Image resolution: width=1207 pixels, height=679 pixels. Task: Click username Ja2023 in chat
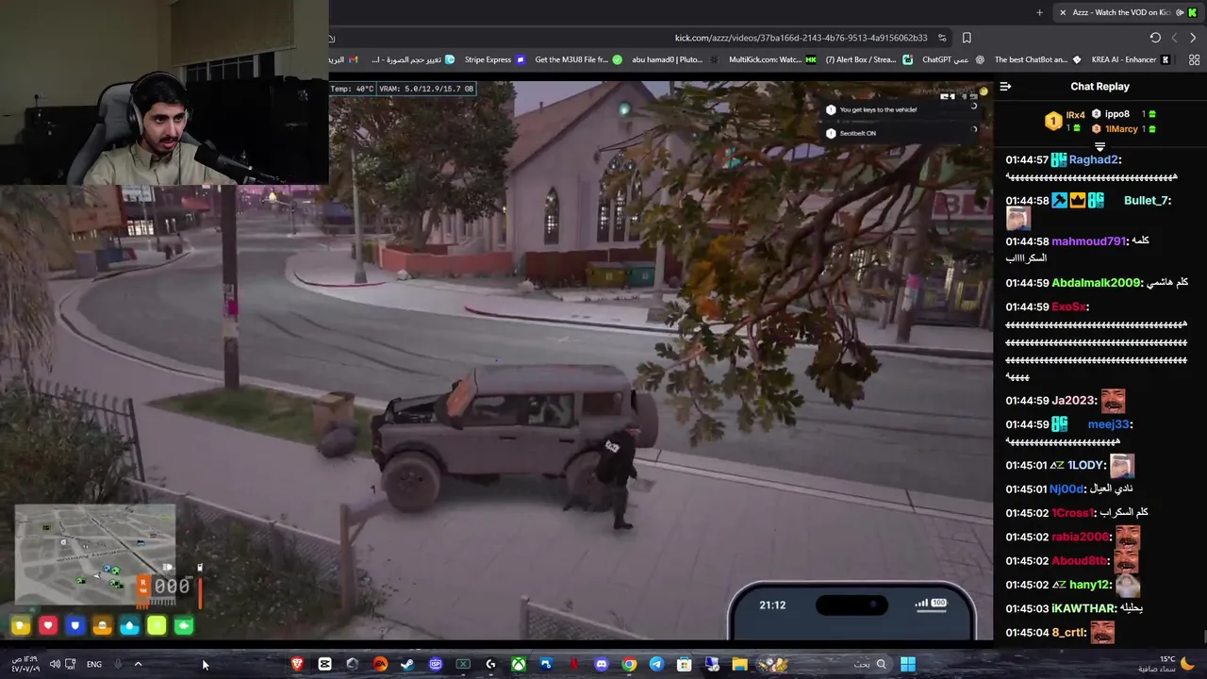pos(1073,400)
